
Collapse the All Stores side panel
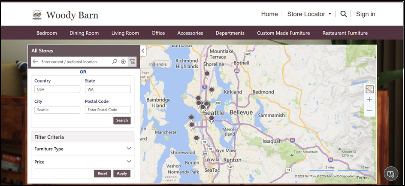(143, 51)
